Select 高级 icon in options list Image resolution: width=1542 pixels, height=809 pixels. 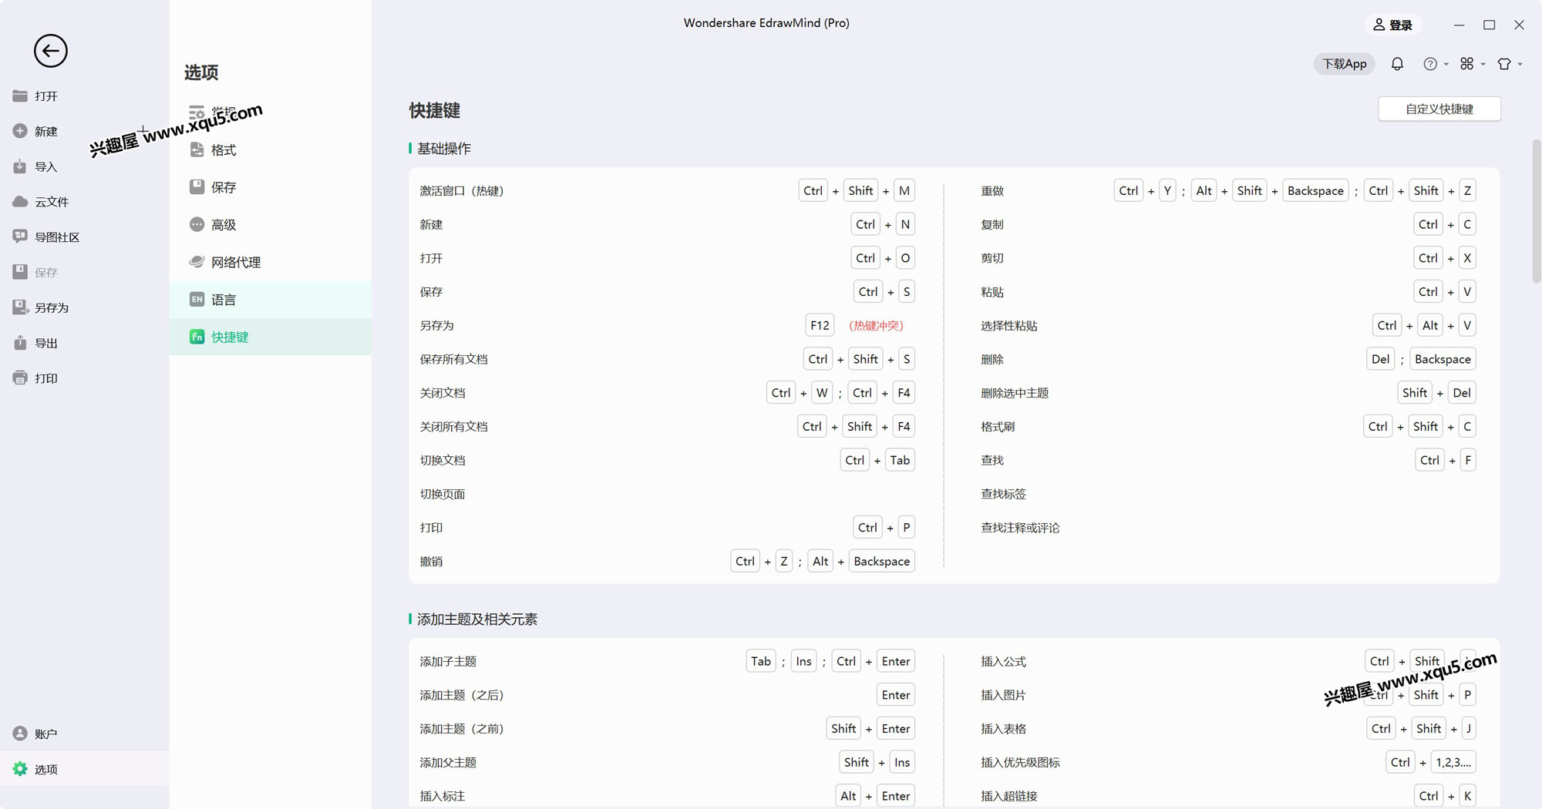coord(197,224)
